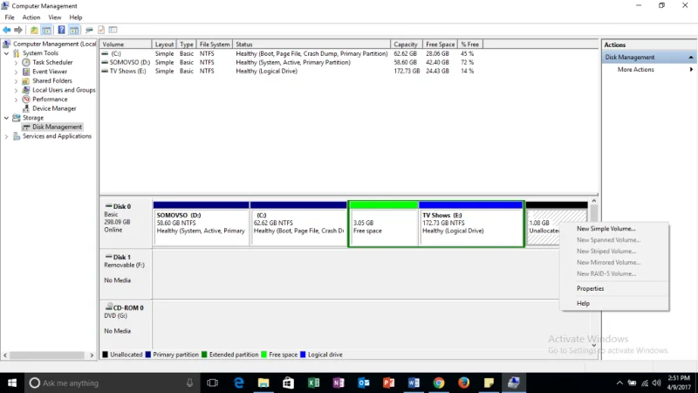This screenshot has width=698, height=393.
Task: Open Excel from the taskbar
Action: (313, 383)
